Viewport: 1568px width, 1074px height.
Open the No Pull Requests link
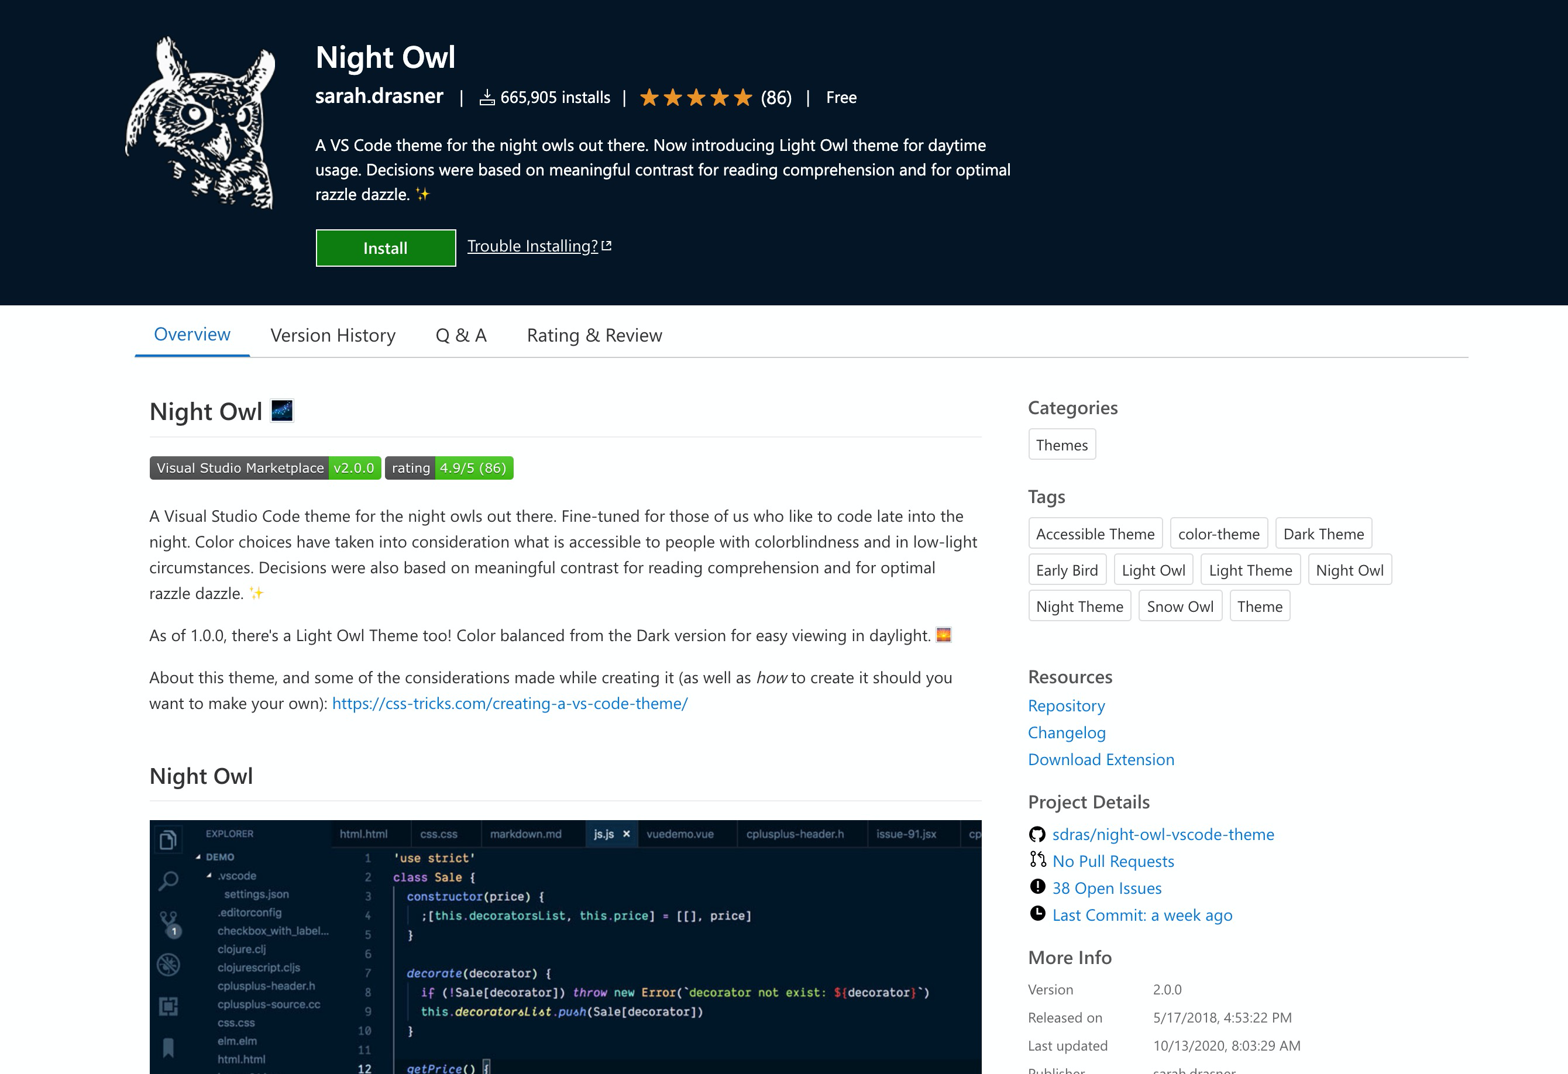1113,862
